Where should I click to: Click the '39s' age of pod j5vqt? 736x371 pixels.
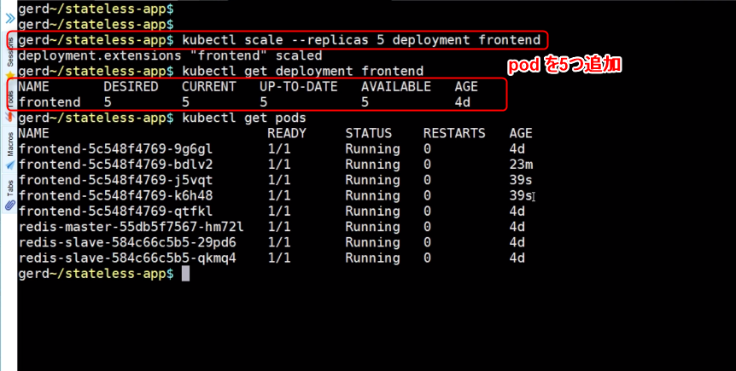tap(521, 180)
